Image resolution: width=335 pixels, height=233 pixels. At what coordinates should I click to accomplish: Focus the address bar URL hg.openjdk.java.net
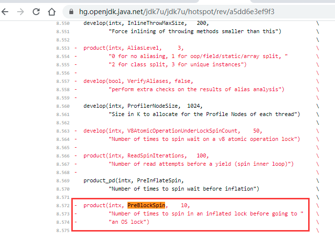(x=176, y=12)
